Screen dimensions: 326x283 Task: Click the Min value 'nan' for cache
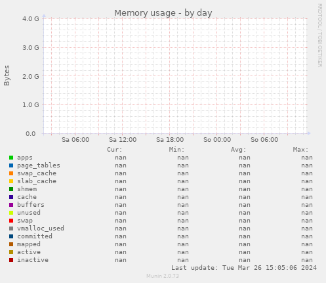pyautogui.click(x=183, y=197)
